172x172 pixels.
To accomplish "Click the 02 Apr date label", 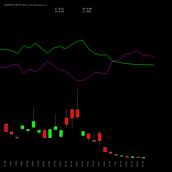I will [x=66, y=164].
